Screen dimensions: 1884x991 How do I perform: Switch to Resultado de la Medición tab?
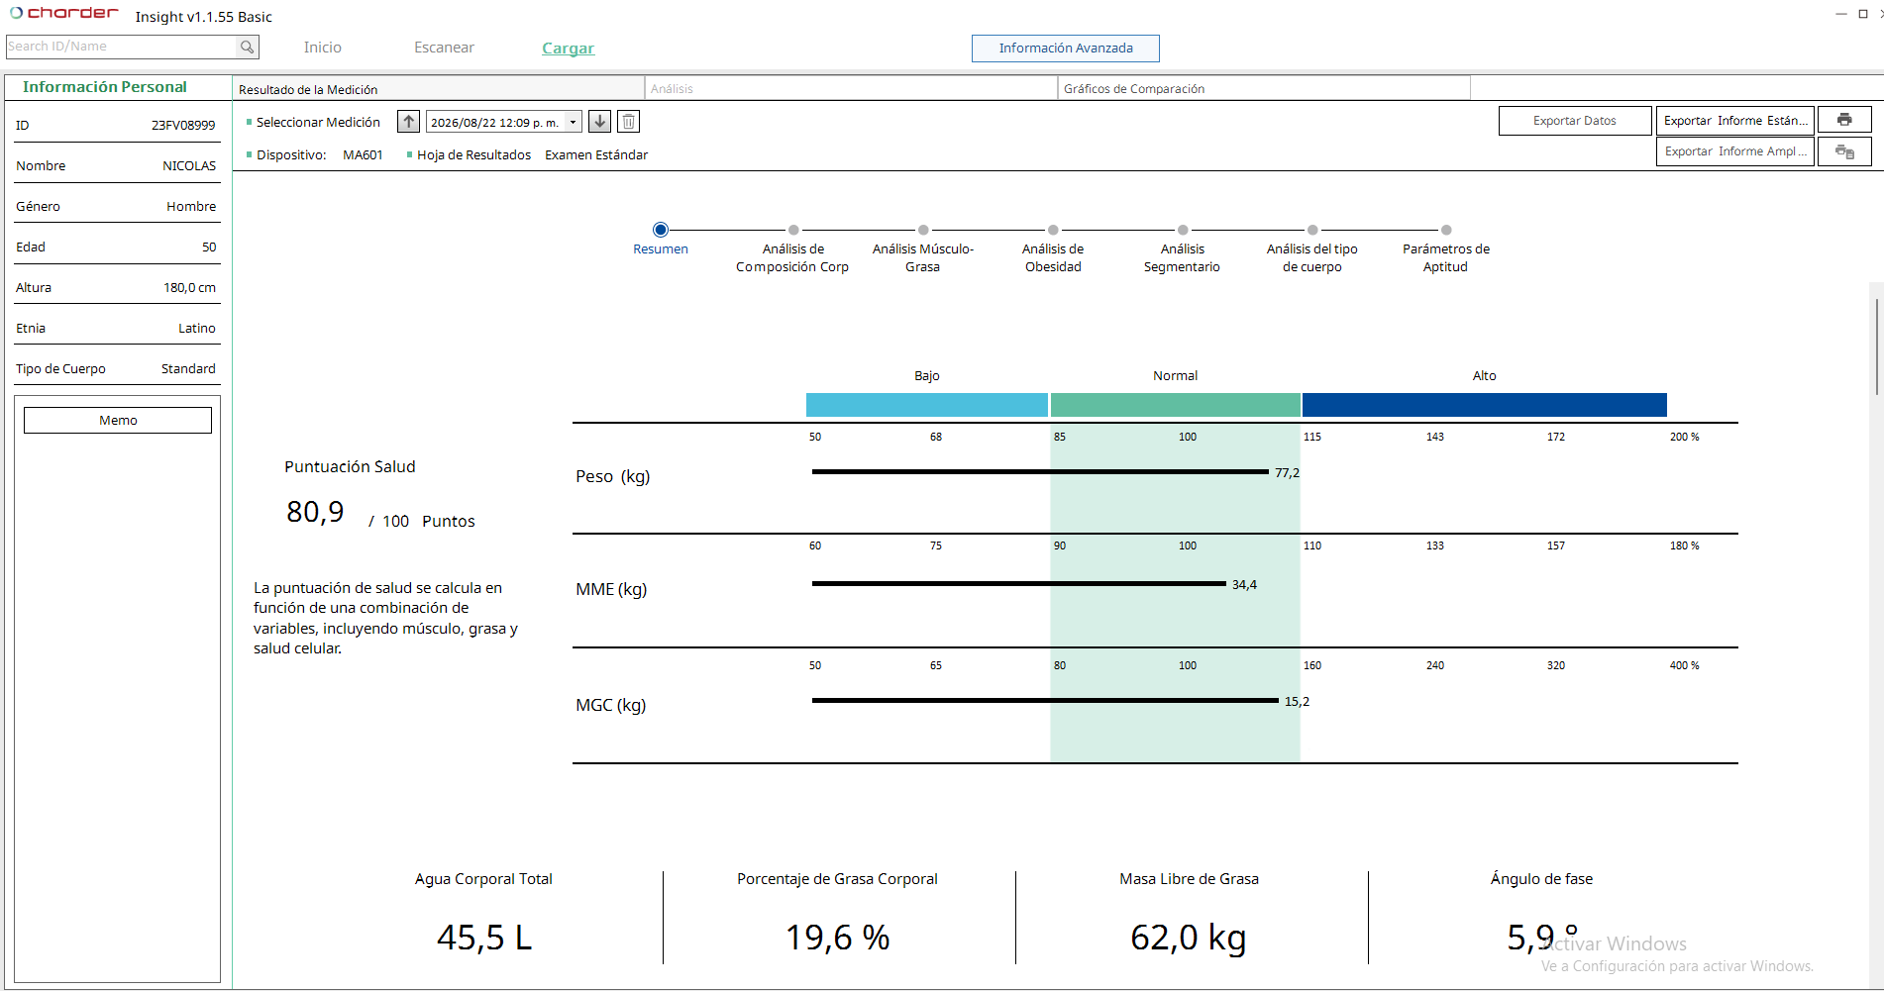(439, 89)
